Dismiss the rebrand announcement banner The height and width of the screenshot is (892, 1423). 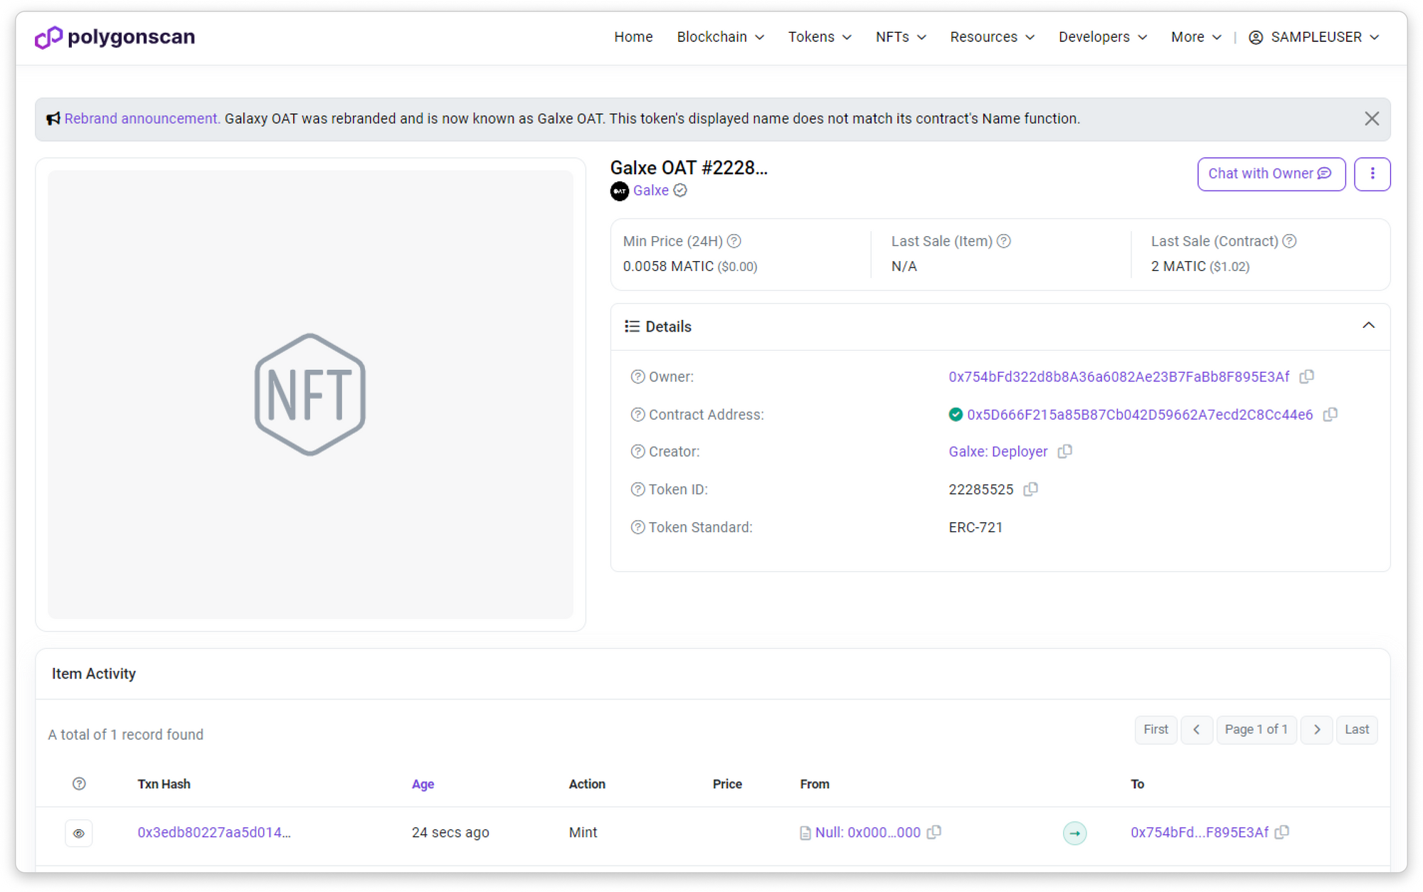click(x=1372, y=119)
